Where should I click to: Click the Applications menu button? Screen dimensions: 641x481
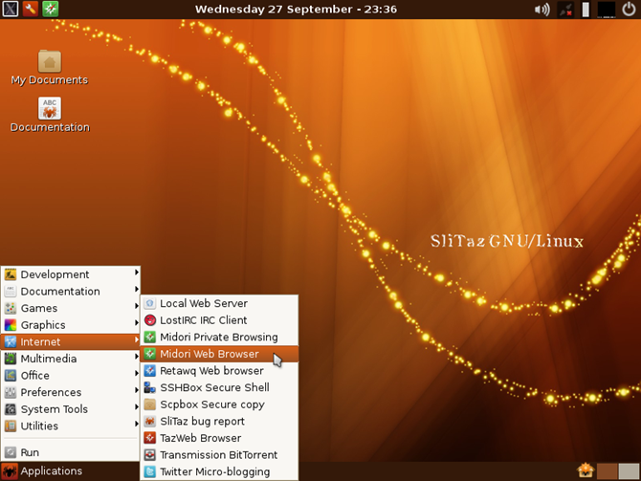pyautogui.click(x=42, y=471)
